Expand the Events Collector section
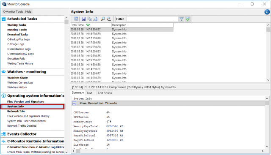The image size is (271, 155). click(22, 134)
